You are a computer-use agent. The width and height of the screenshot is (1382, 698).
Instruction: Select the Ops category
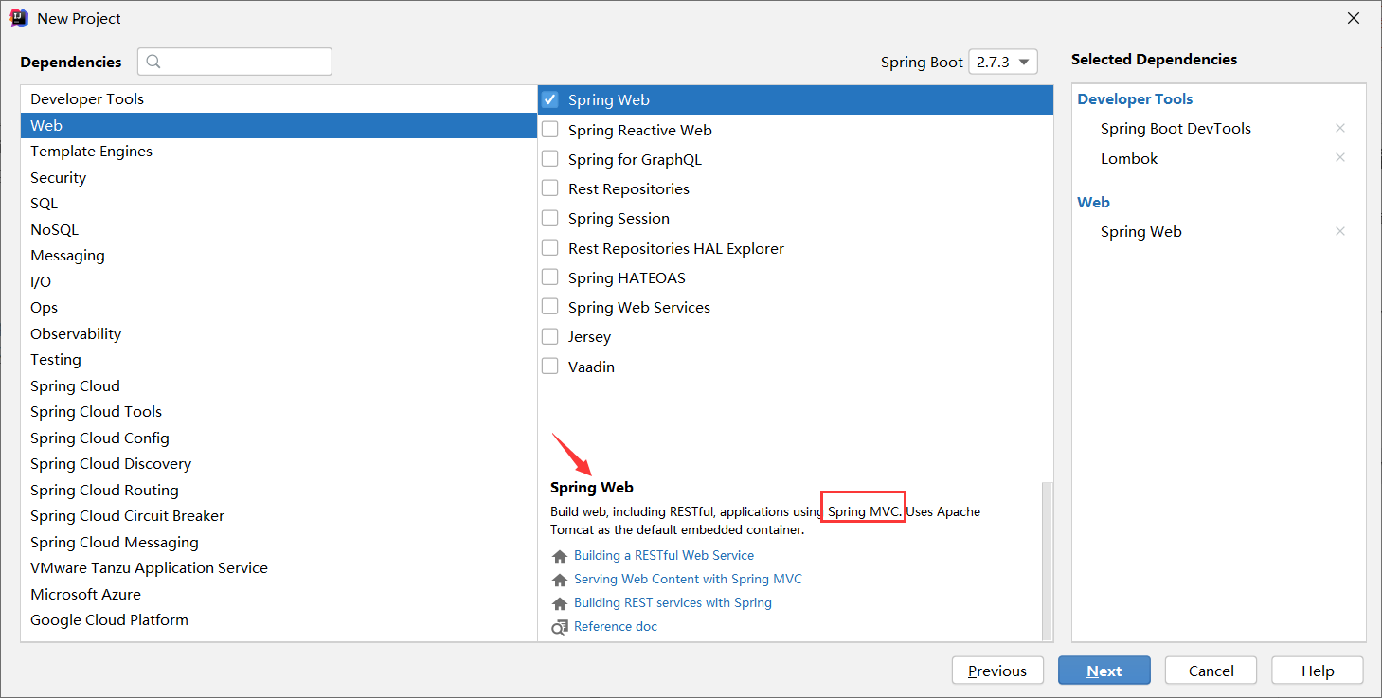(x=278, y=308)
